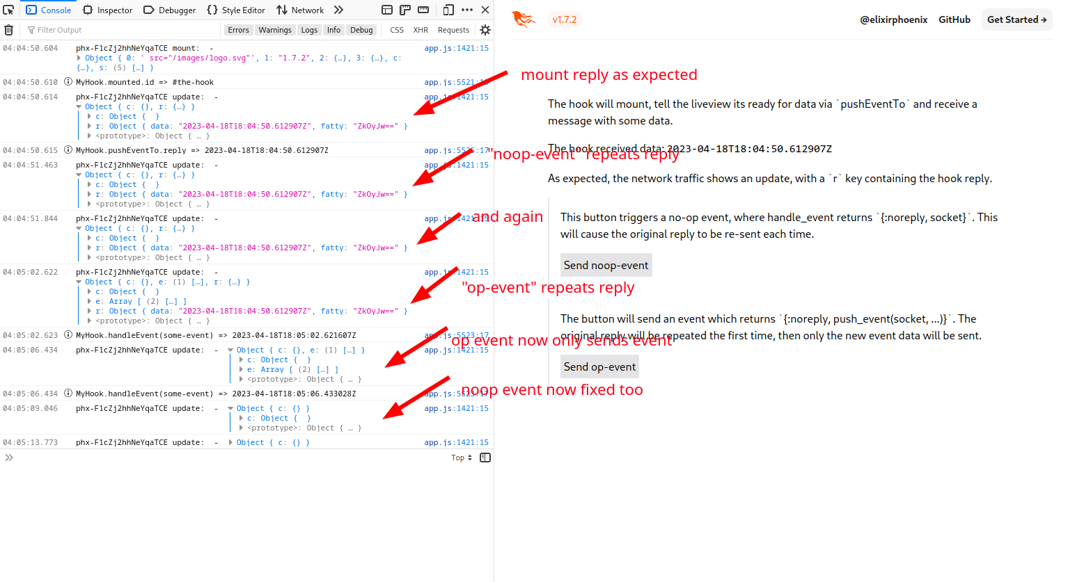Click the eyedropper-style ruler icon

click(x=423, y=10)
